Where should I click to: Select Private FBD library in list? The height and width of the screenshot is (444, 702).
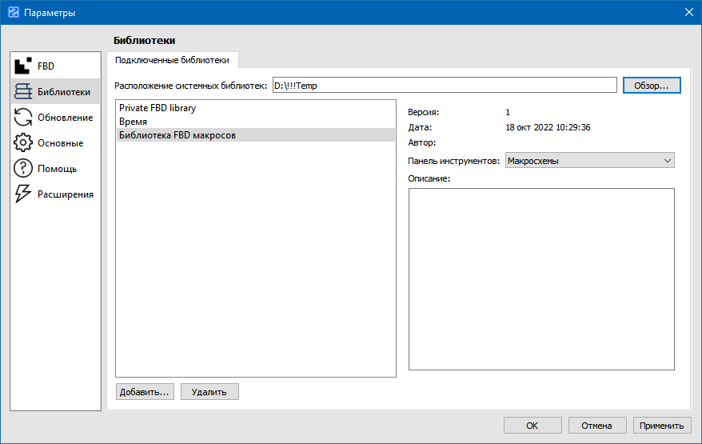(x=158, y=107)
